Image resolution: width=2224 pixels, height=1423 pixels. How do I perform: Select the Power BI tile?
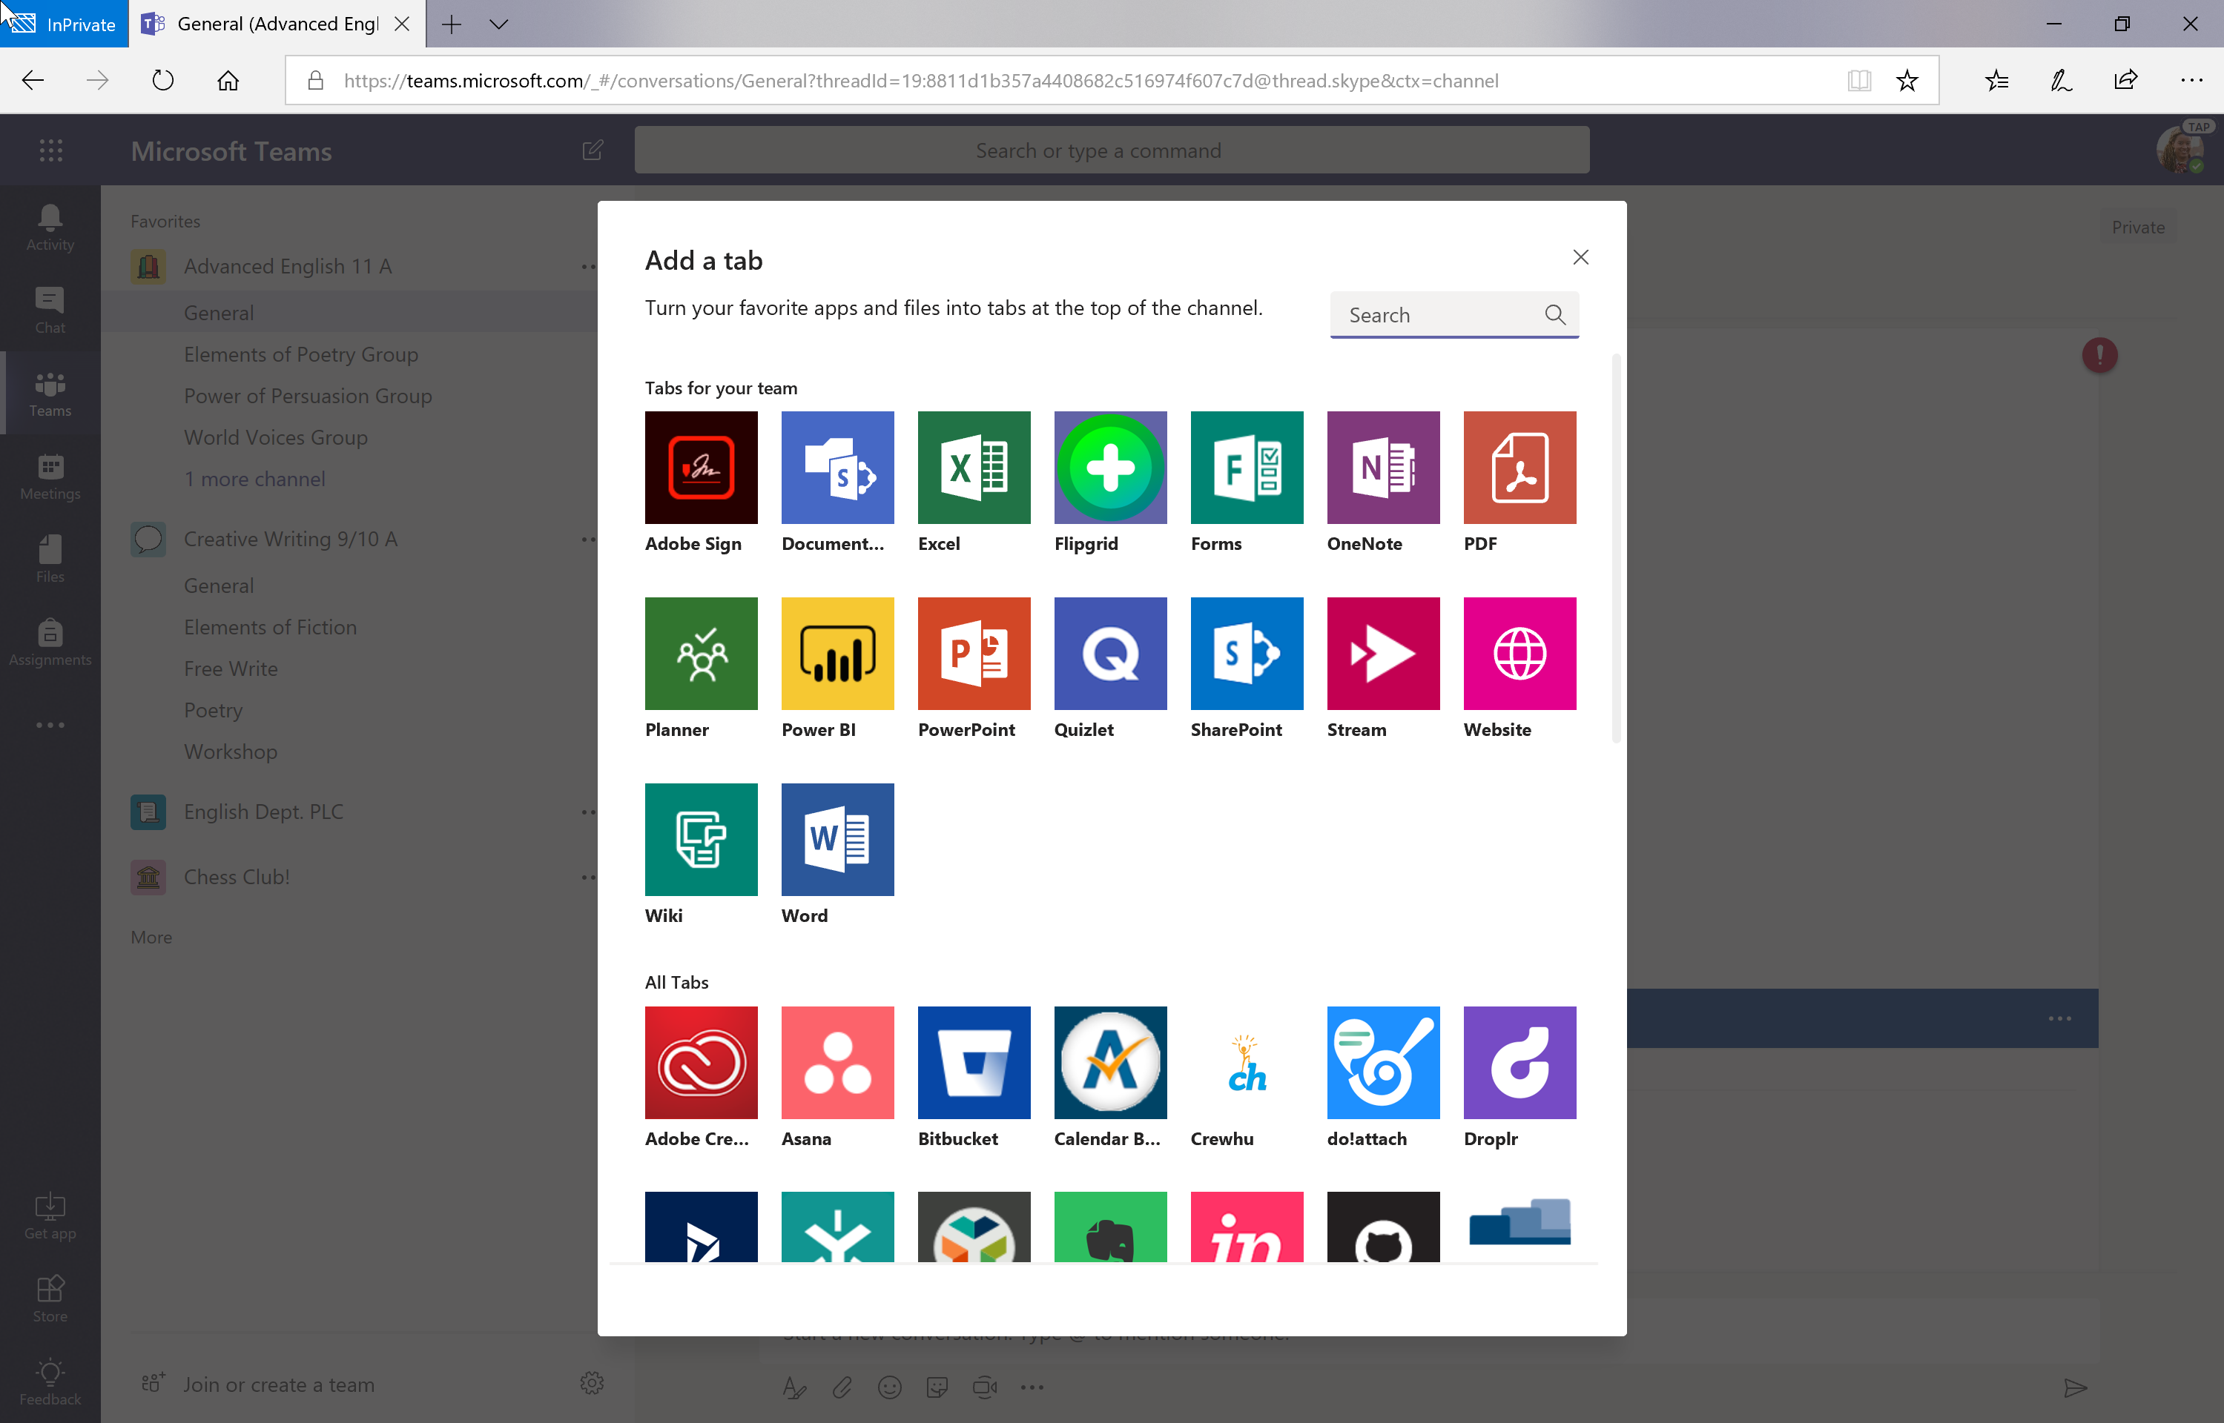pyautogui.click(x=837, y=653)
